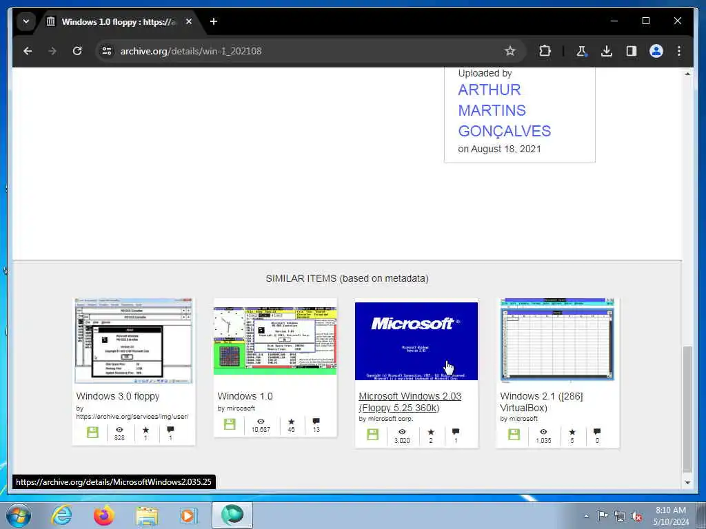Open the Downloads icon
706x529 pixels.
click(x=607, y=51)
